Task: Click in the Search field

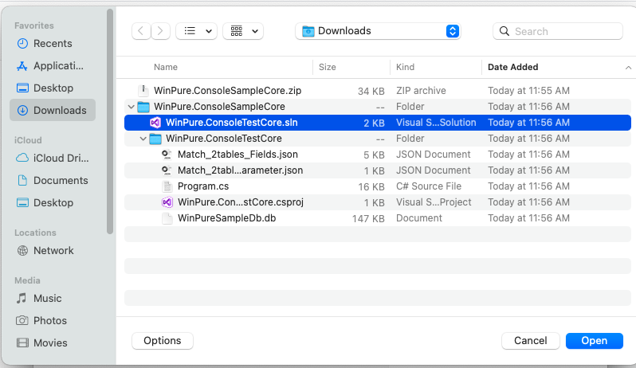Action: click(x=558, y=31)
